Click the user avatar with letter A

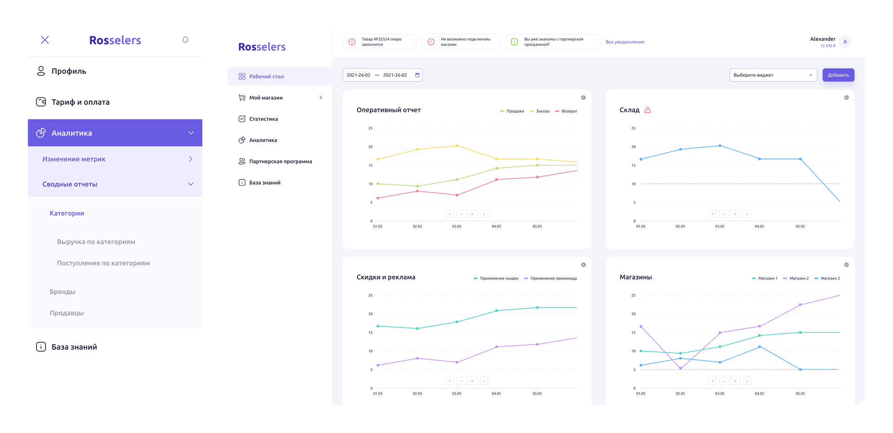(x=845, y=42)
